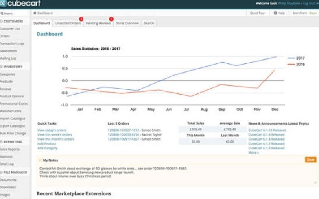The image size is (319, 199).
Task: Collapse the Inventory sidebar section
Action: (2, 67)
